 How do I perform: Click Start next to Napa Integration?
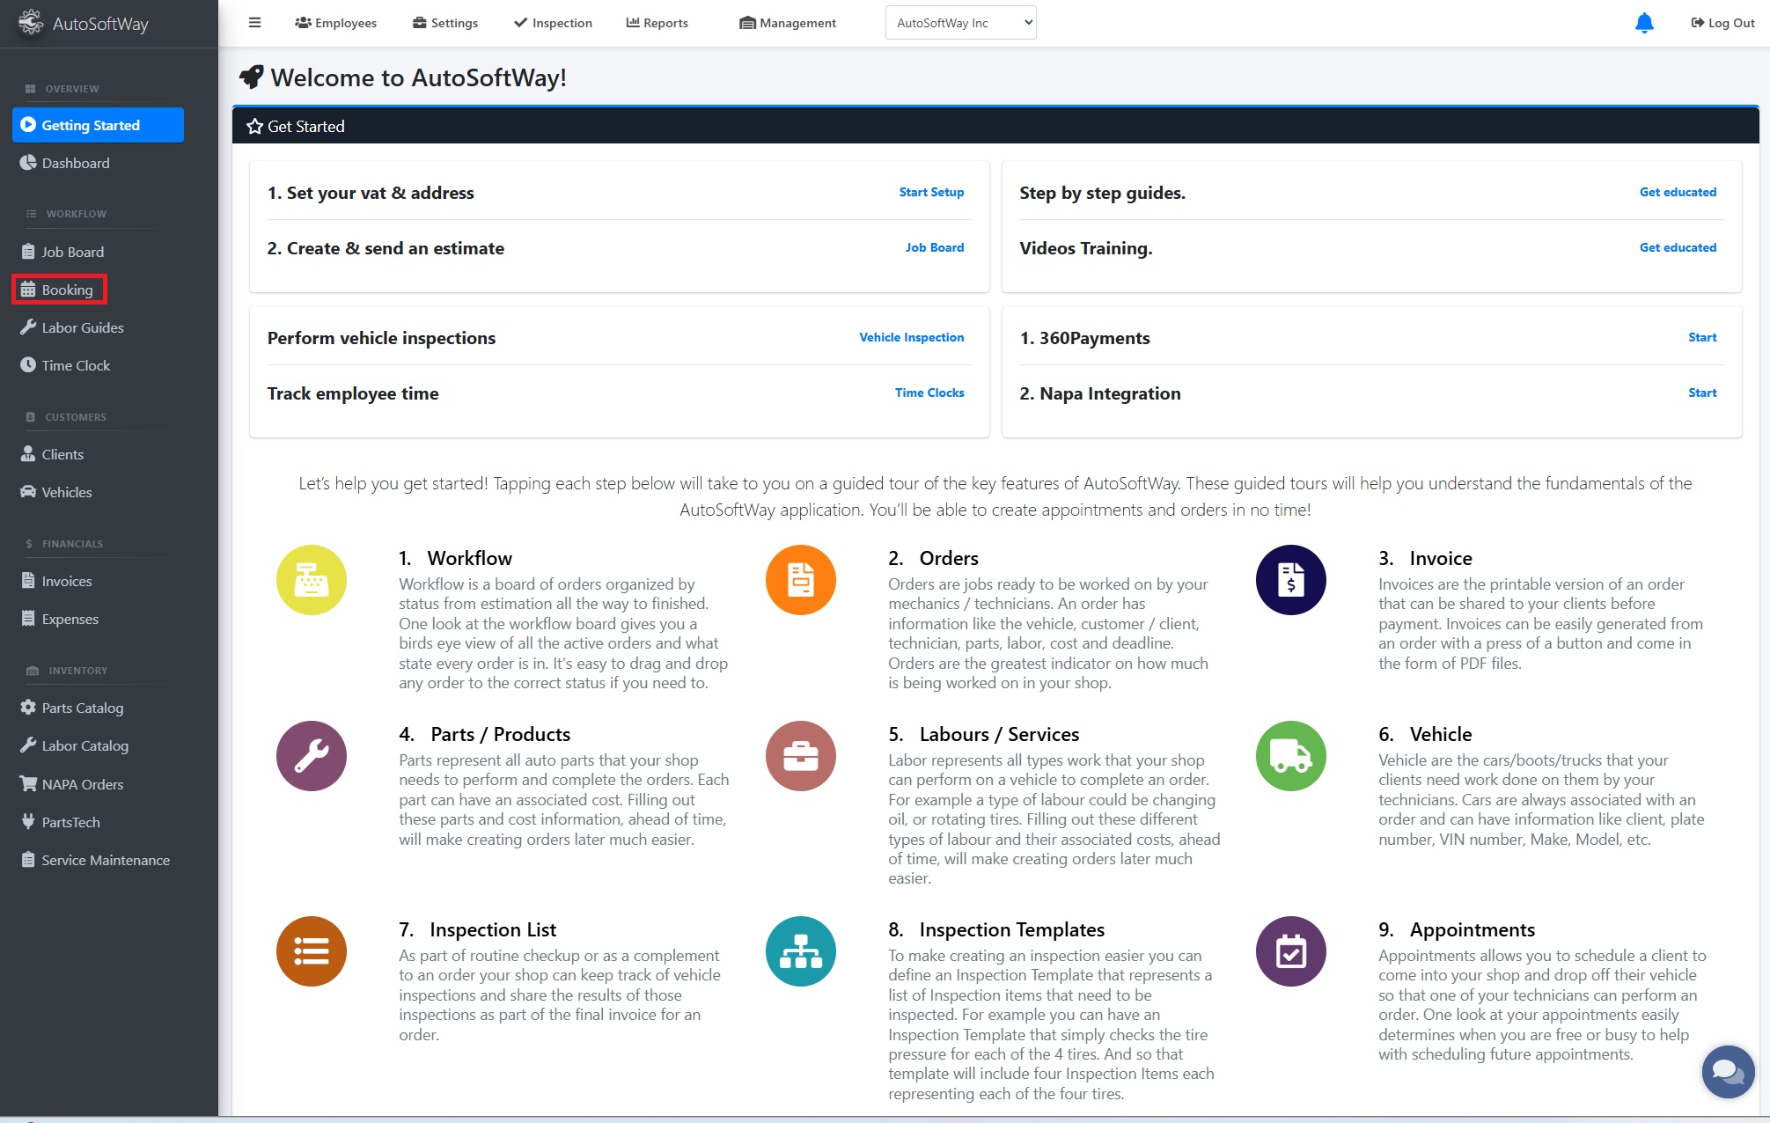tap(1701, 393)
